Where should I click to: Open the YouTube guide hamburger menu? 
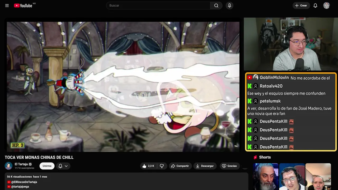click(x=7, y=6)
